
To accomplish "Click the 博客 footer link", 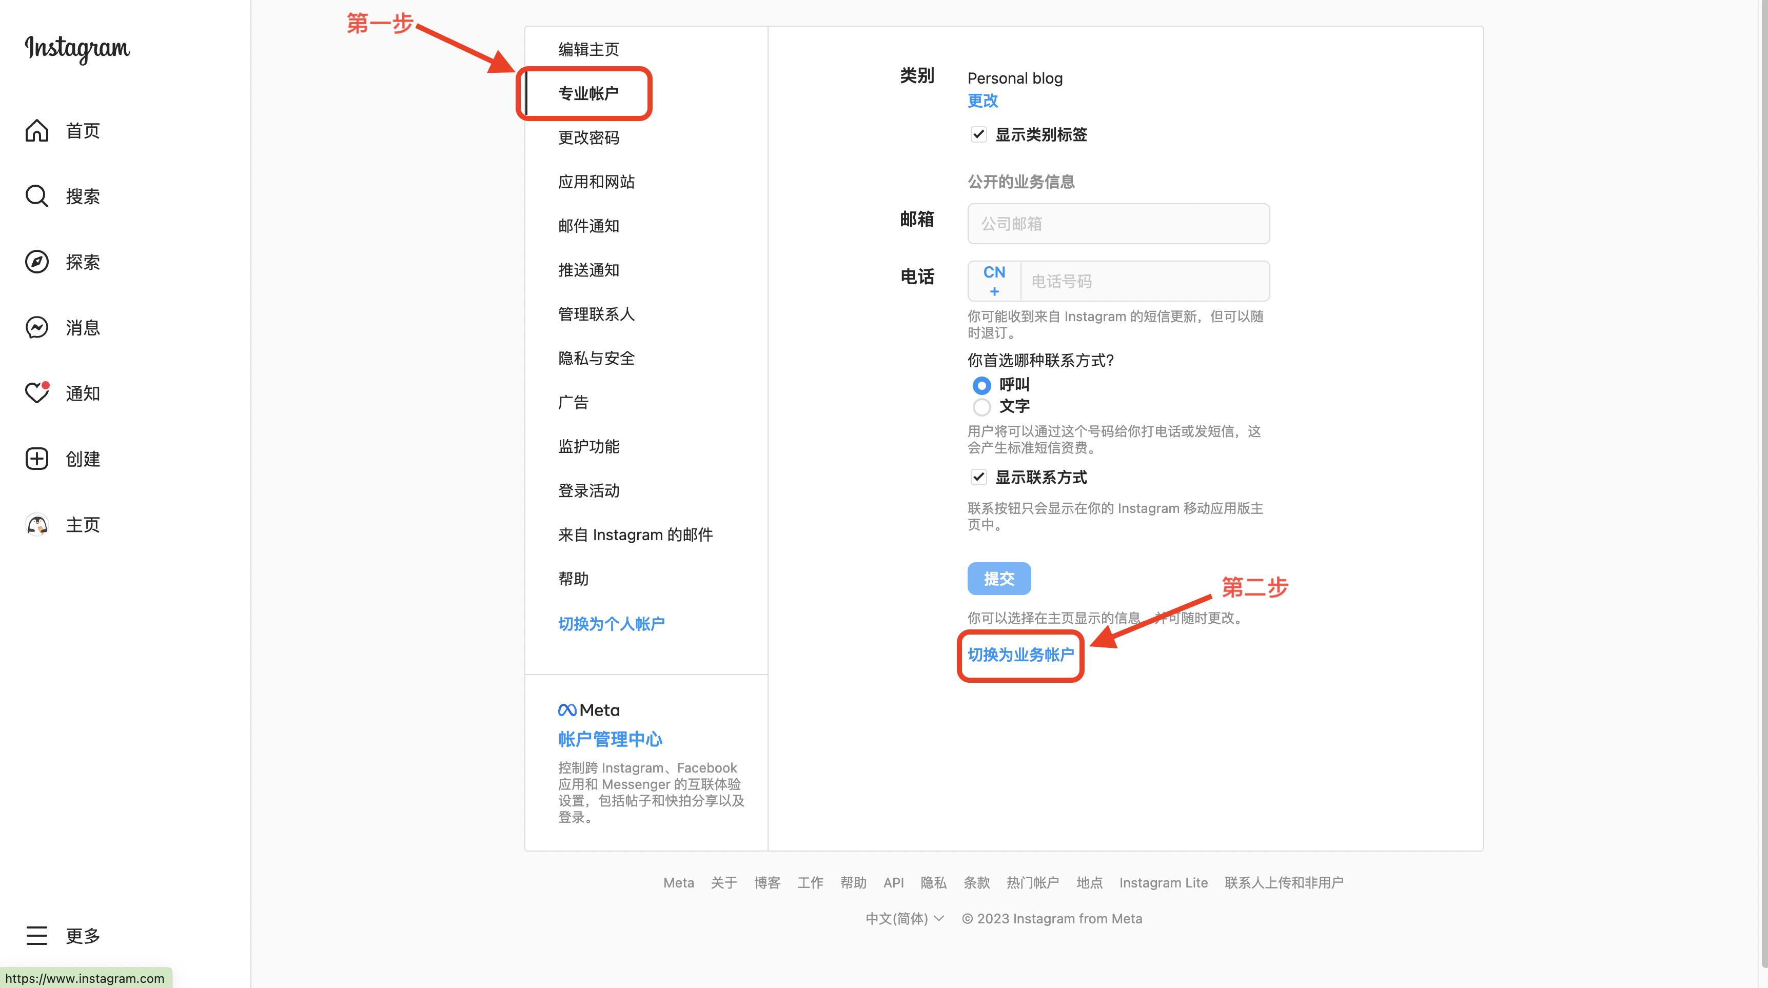I will click(x=767, y=883).
